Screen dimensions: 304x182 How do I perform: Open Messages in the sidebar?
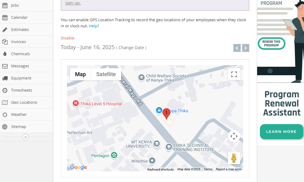pos(26,66)
